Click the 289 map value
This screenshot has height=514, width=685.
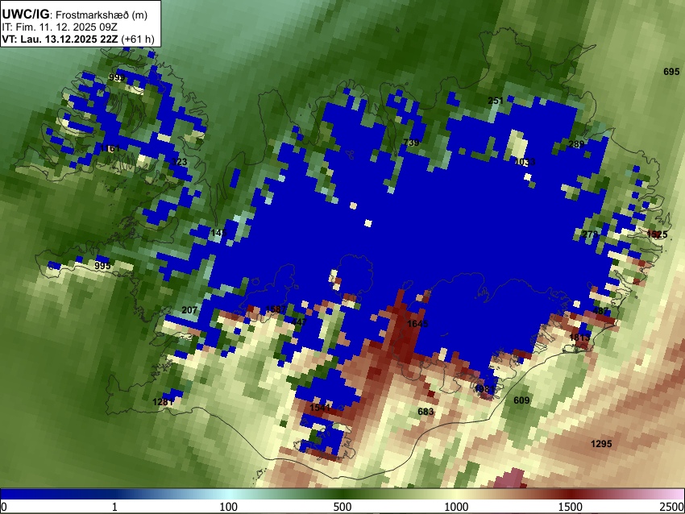576,144
